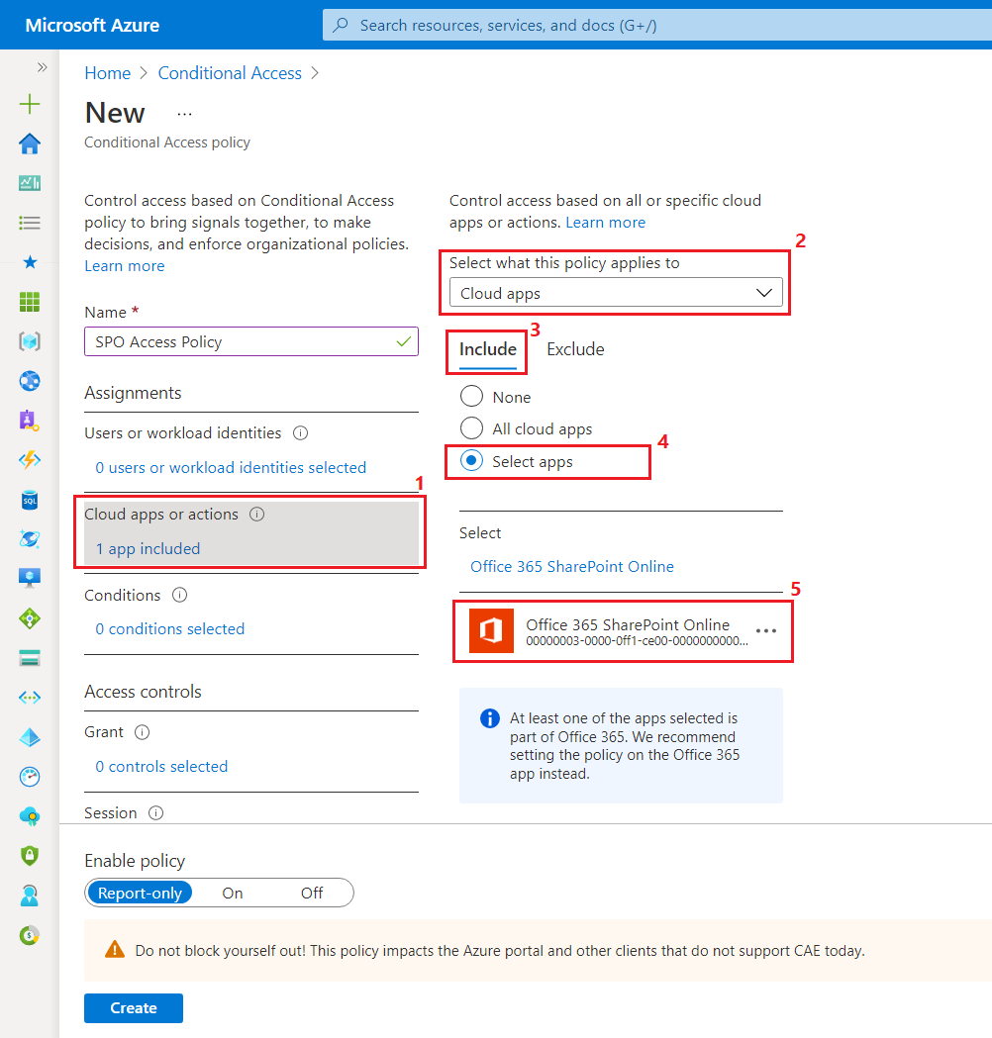Open the Cost Management dollar icon
Image resolution: width=992 pixels, height=1038 pixels.
[x=29, y=935]
